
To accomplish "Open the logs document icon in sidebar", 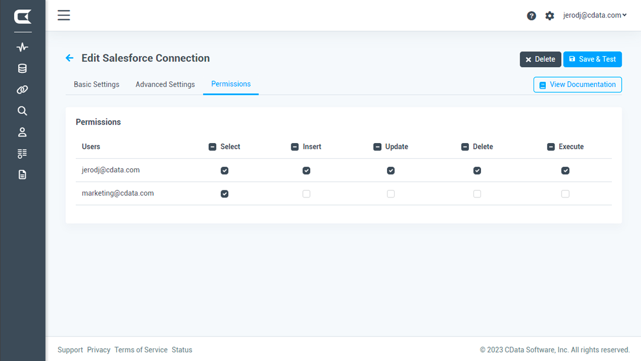I will (22, 174).
